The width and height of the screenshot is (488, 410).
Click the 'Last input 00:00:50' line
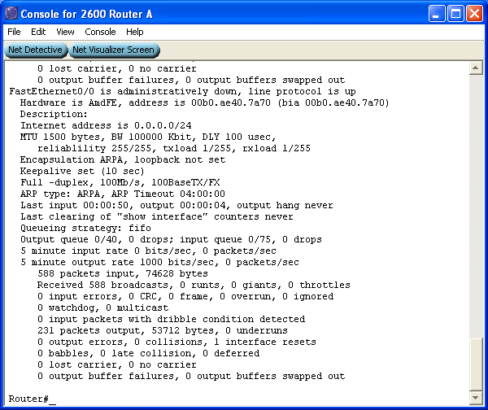[176, 206]
